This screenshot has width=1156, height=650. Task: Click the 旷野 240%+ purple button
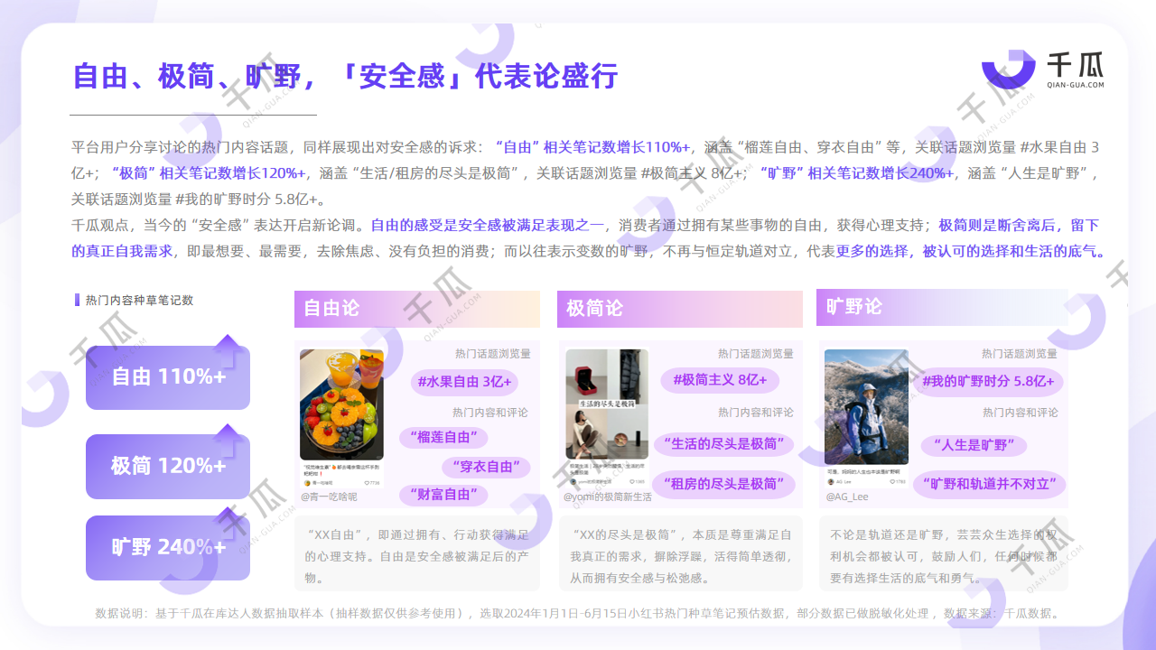tap(168, 547)
